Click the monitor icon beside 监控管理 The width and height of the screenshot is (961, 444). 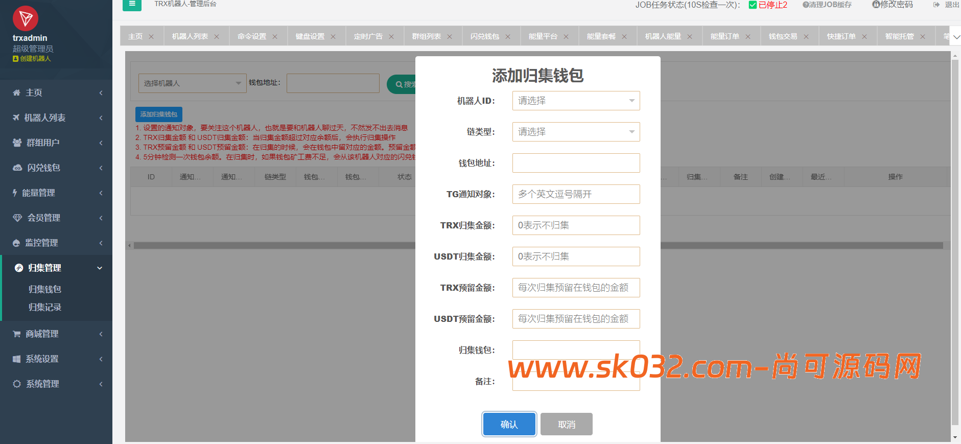coord(16,243)
